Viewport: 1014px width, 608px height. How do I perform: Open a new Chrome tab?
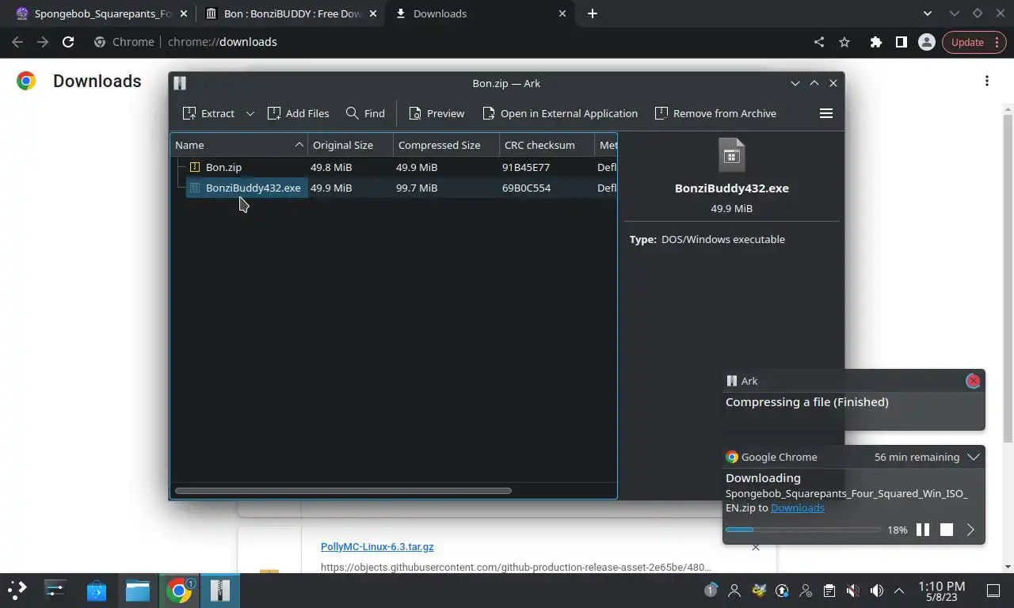pyautogui.click(x=593, y=13)
